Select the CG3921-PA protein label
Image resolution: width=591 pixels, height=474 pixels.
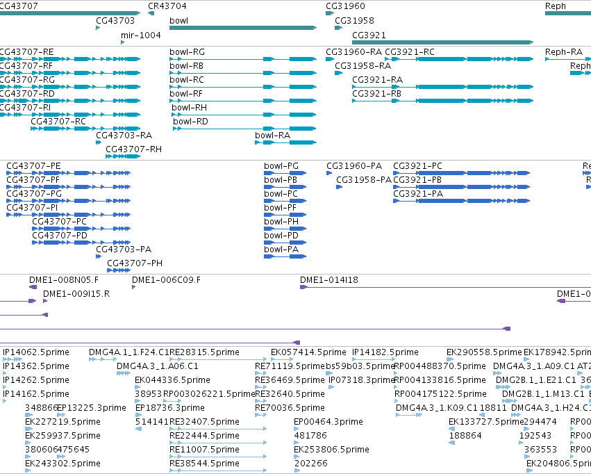point(418,194)
